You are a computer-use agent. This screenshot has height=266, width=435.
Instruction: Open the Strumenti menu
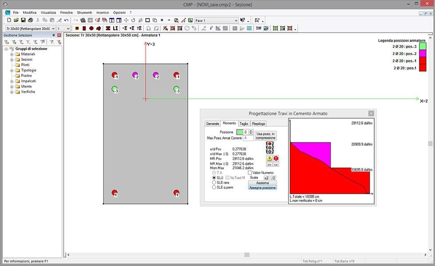point(83,13)
